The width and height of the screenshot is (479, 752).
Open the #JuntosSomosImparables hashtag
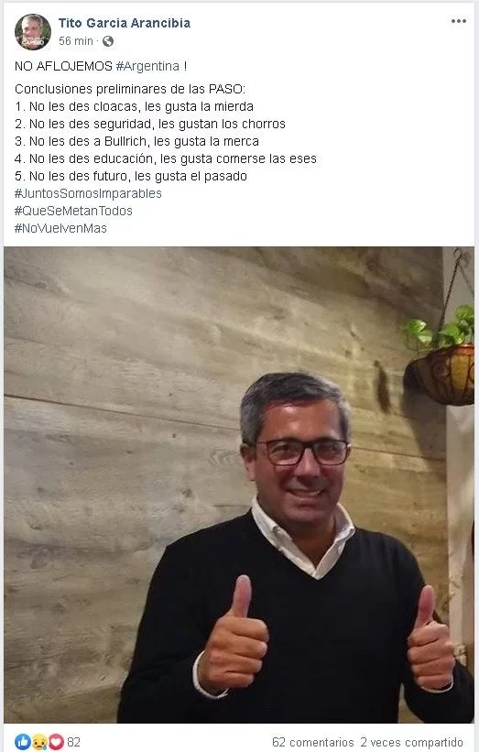click(x=88, y=193)
